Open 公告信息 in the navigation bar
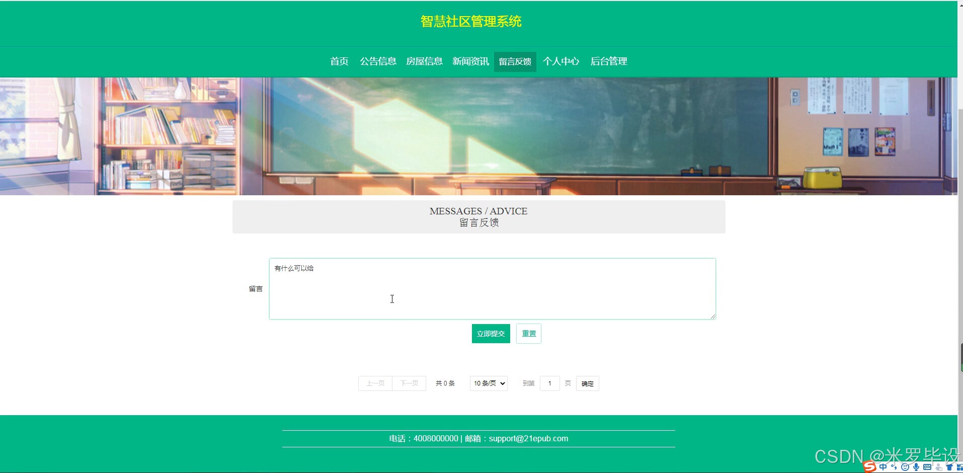This screenshot has width=963, height=473. point(378,61)
